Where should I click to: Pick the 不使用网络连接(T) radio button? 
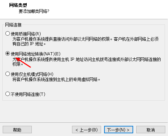click(7, 94)
